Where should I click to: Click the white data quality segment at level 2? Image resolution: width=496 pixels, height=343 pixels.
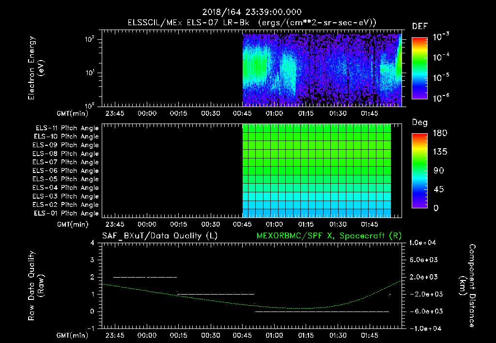145,277
